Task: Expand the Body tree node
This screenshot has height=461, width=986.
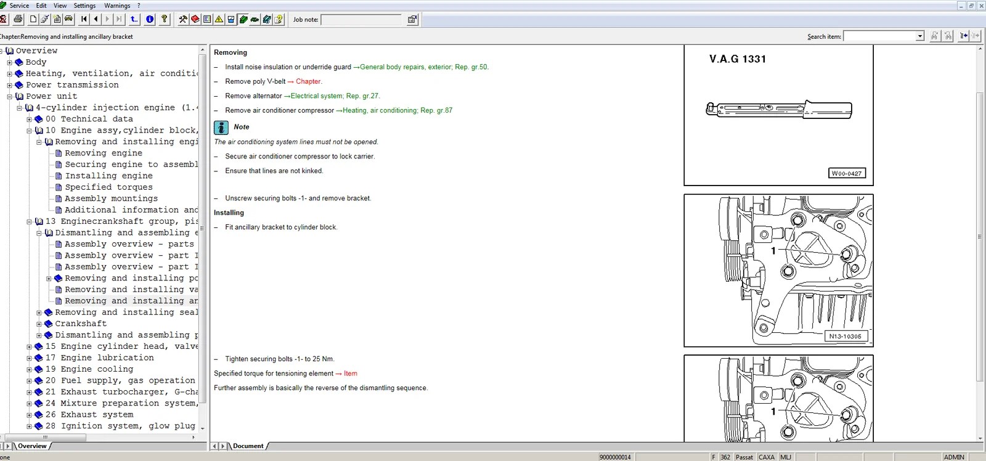Action: tap(9, 62)
